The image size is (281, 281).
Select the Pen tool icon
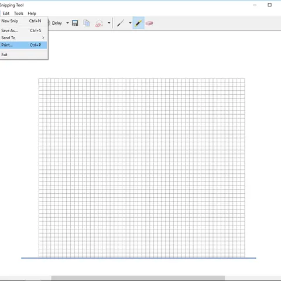point(121,23)
